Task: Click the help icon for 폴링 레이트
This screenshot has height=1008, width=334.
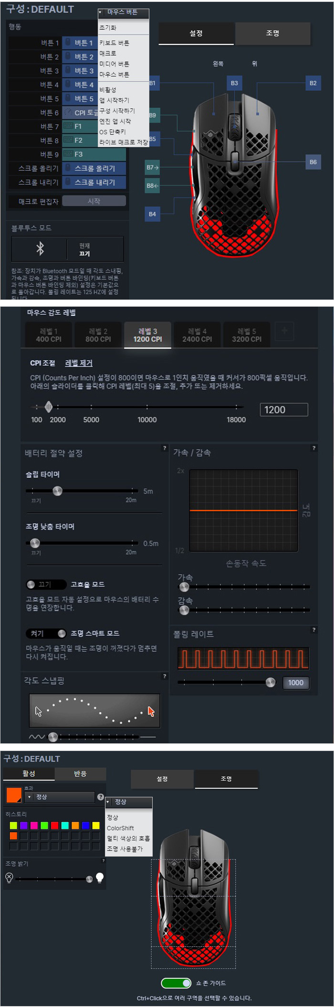Action: point(313,630)
